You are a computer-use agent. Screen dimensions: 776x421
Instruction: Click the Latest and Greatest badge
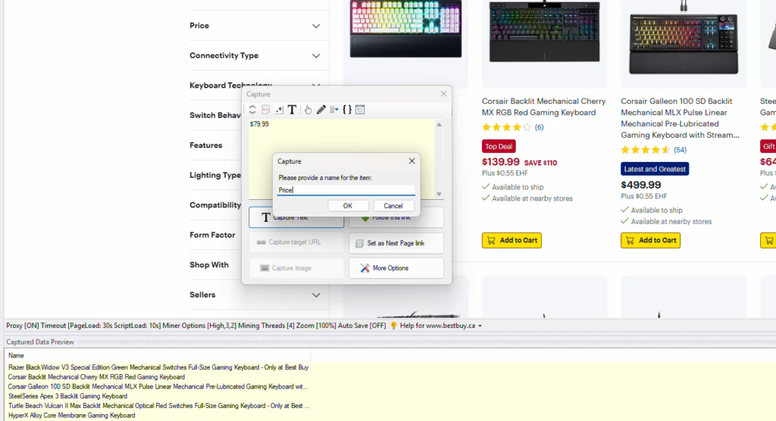[655, 169]
